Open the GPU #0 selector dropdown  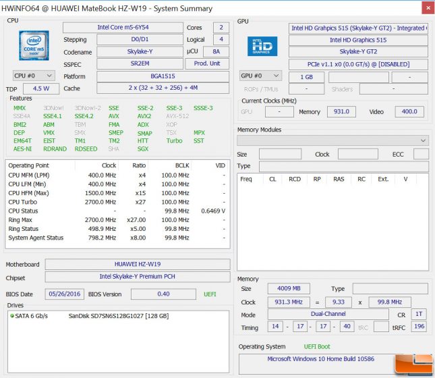tap(260, 76)
